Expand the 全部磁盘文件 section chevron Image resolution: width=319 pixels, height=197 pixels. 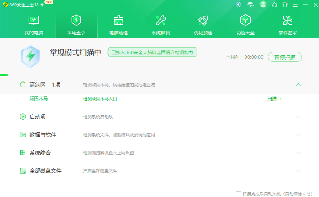click(x=298, y=171)
